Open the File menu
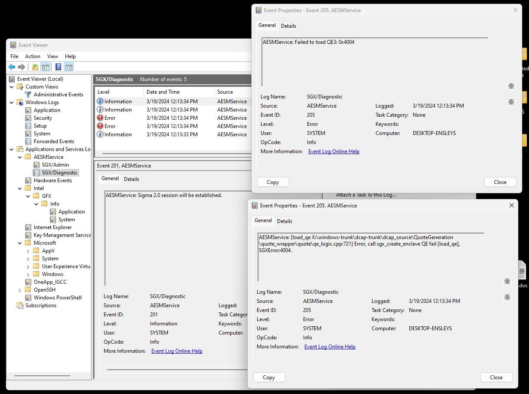 (x=14, y=56)
